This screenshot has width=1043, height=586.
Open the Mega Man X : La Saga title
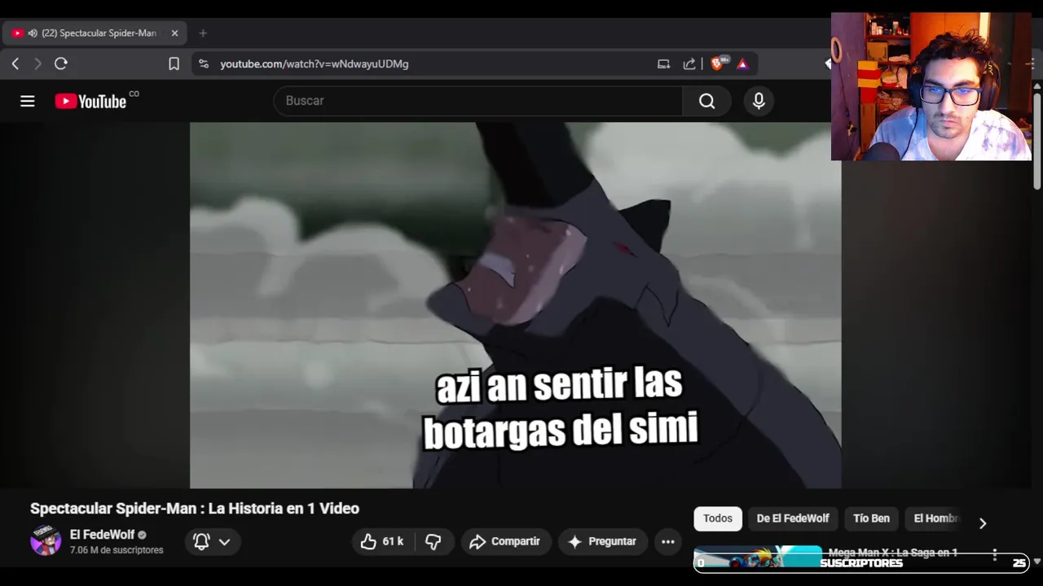tap(892, 553)
